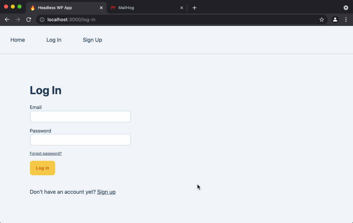This screenshot has width=353, height=223.
Task: Click inside the Password input field
Action: point(80,140)
